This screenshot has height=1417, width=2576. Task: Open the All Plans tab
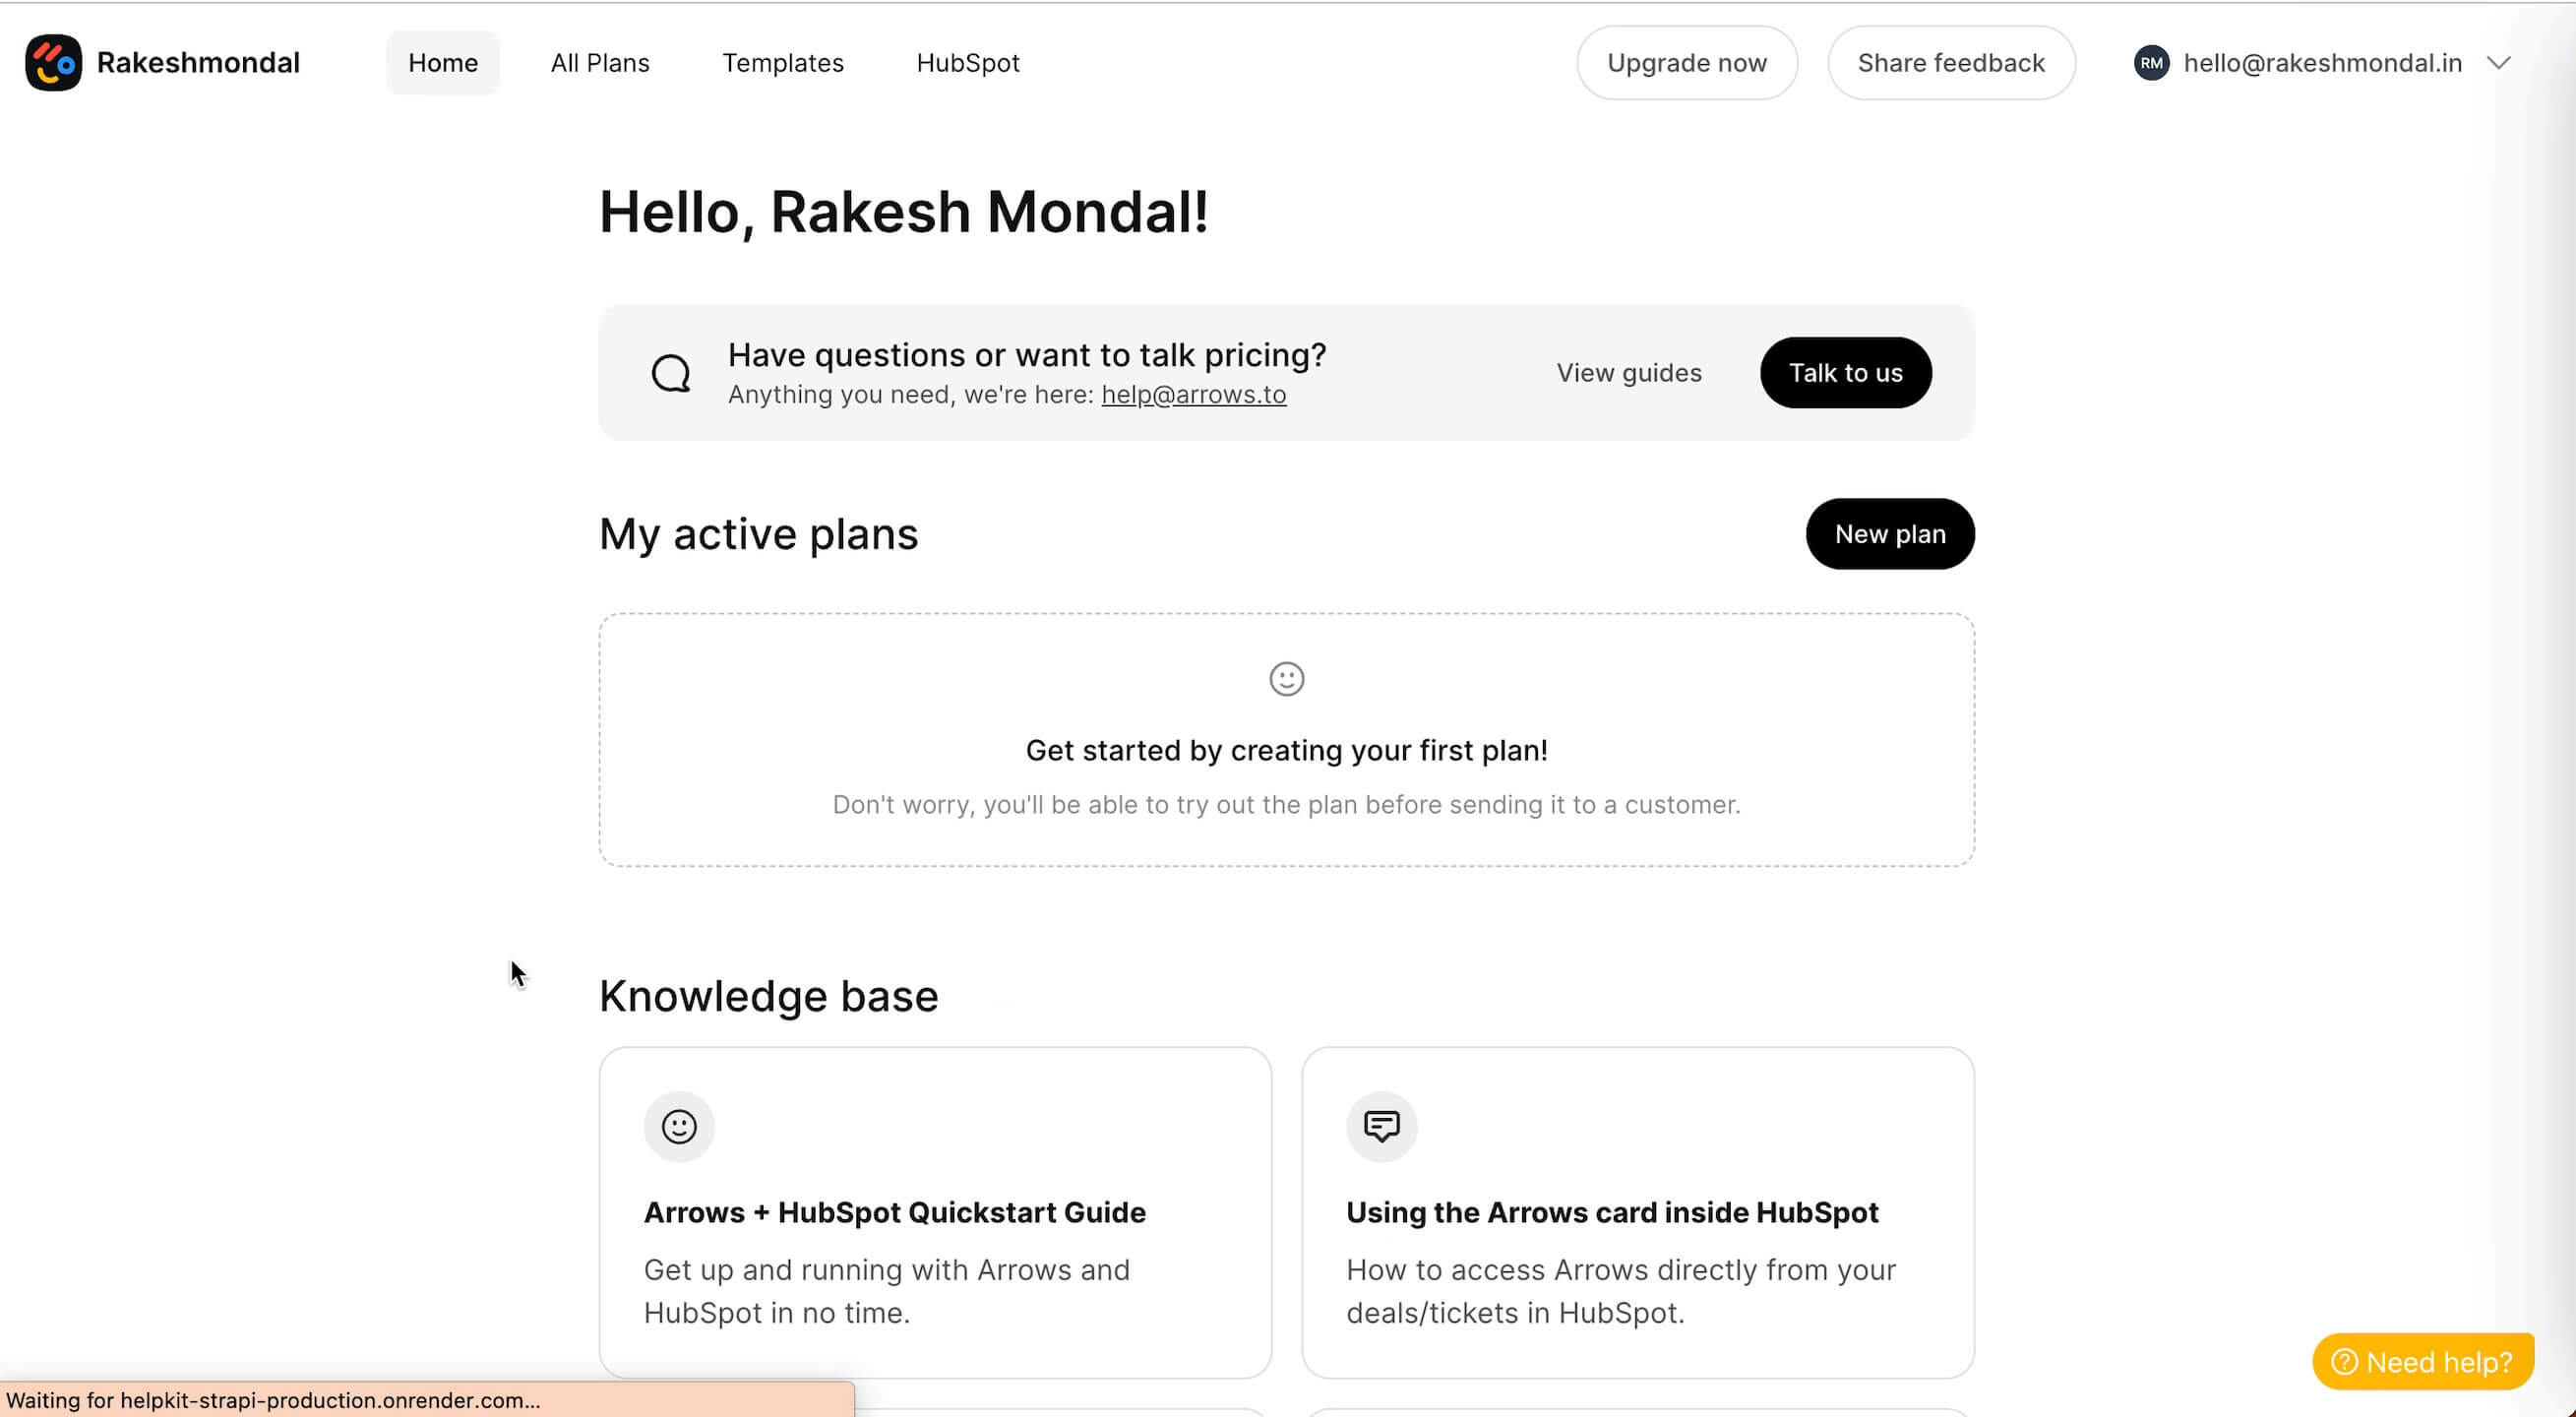pos(600,63)
